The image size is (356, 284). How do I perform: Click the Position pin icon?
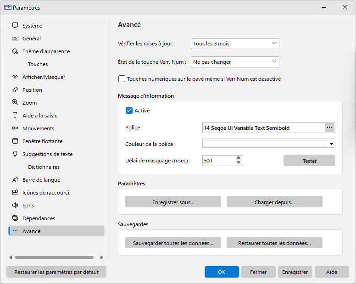click(x=15, y=89)
